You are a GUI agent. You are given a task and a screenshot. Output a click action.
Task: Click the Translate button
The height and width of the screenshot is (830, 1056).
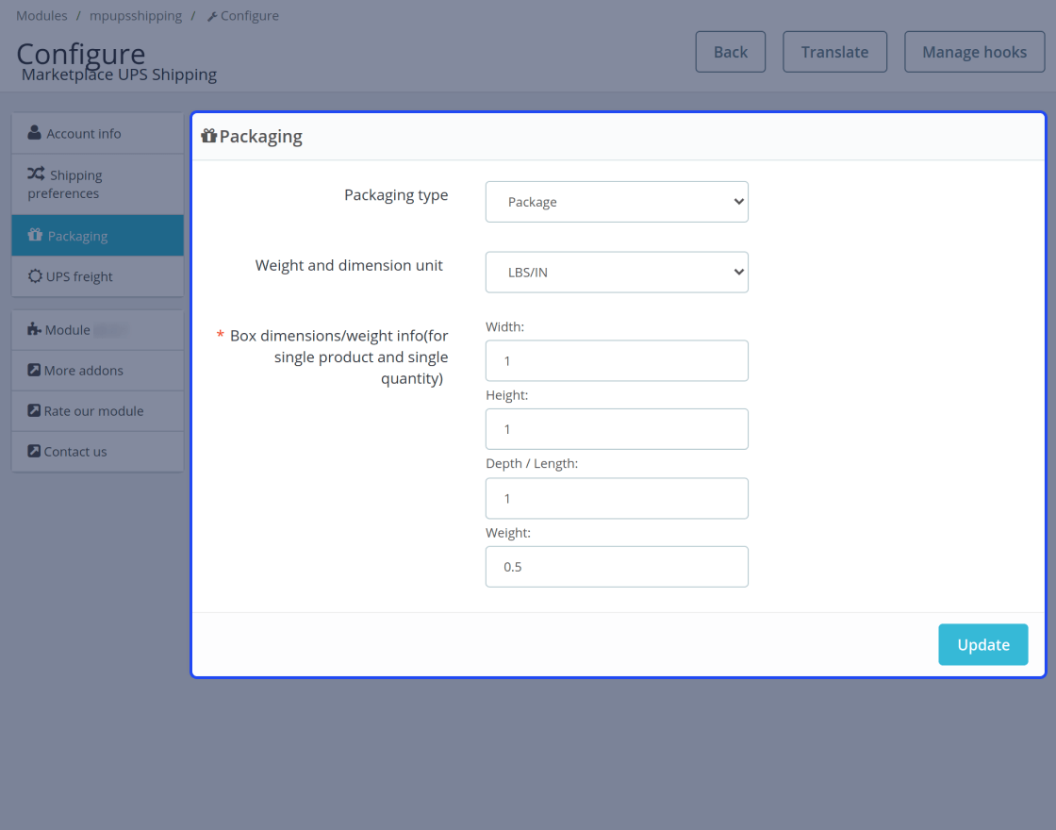coord(834,52)
